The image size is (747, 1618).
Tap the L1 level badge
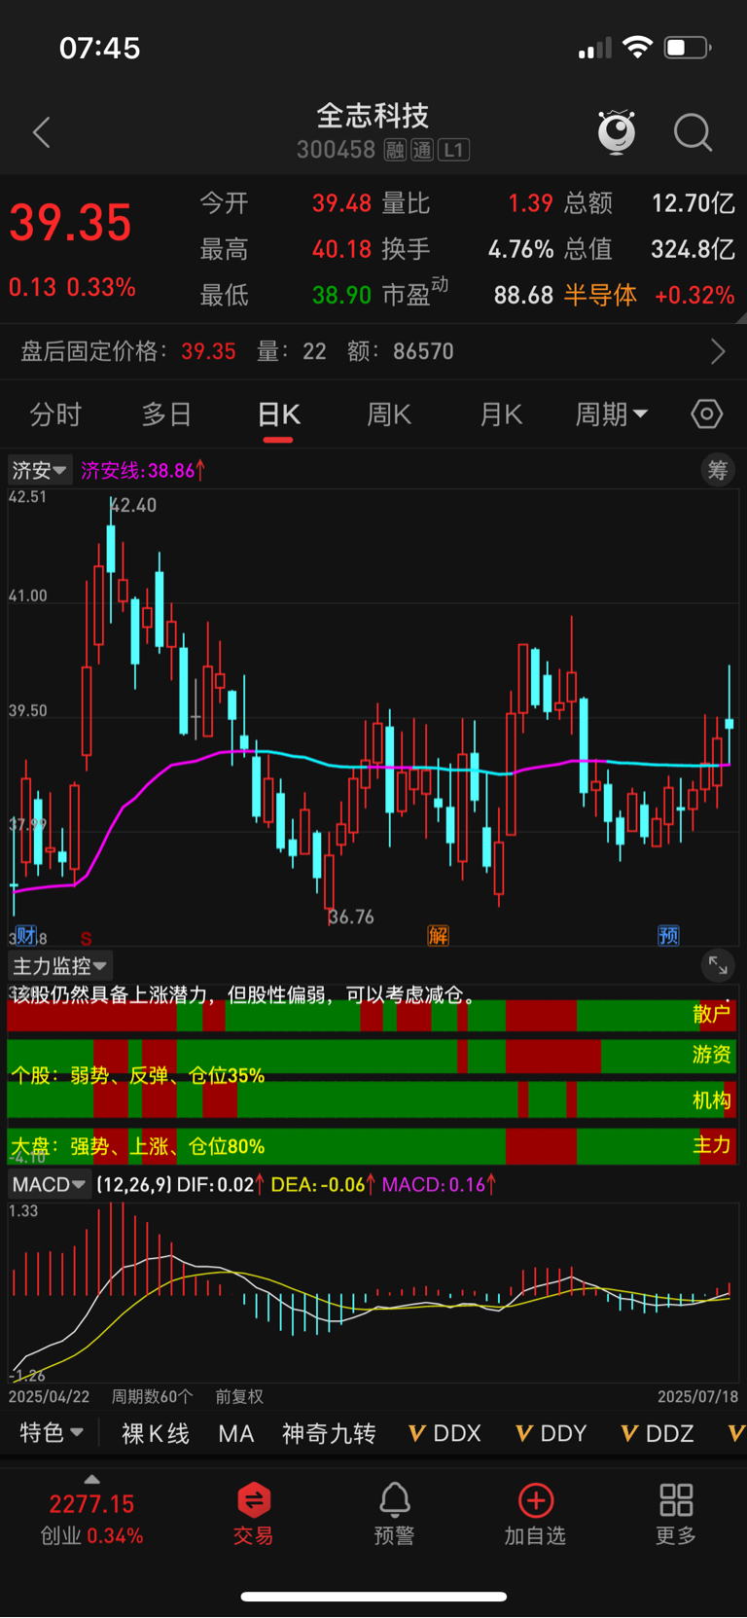point(454,150)
